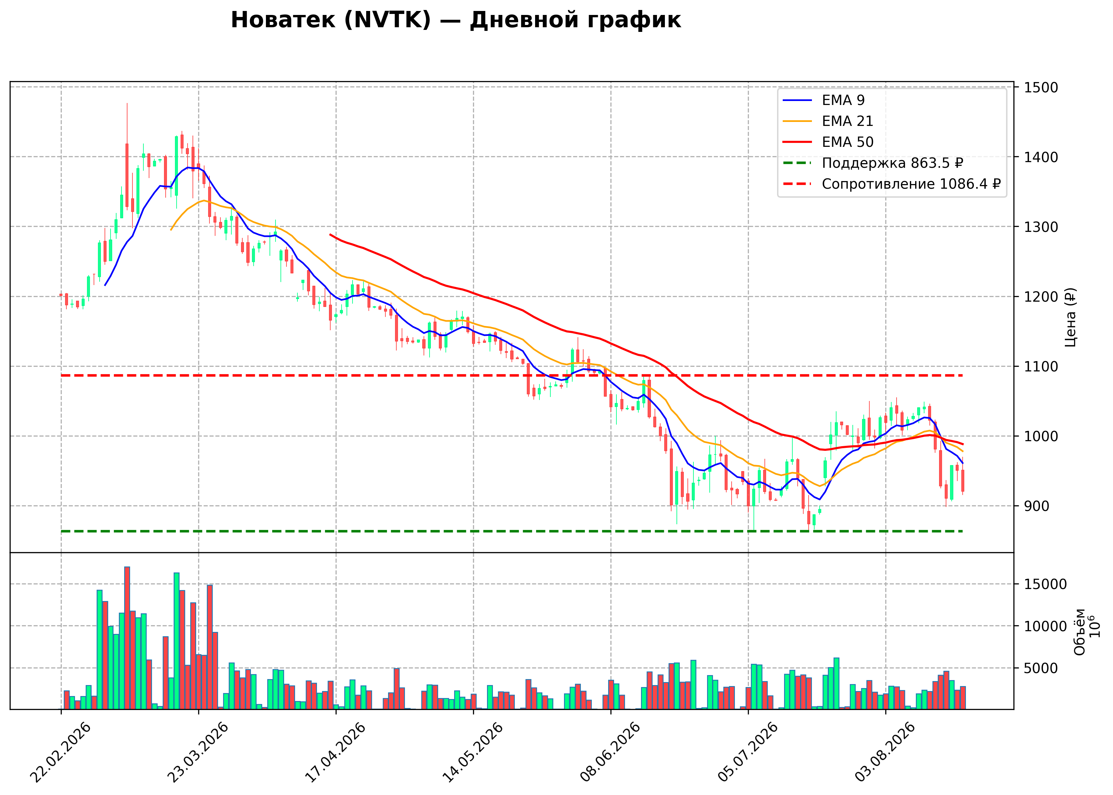Image resolution: width=1113 pixels, height=795 pixels.
Task: Select the "EMA 21" legend label
Action: pos(847,121)
